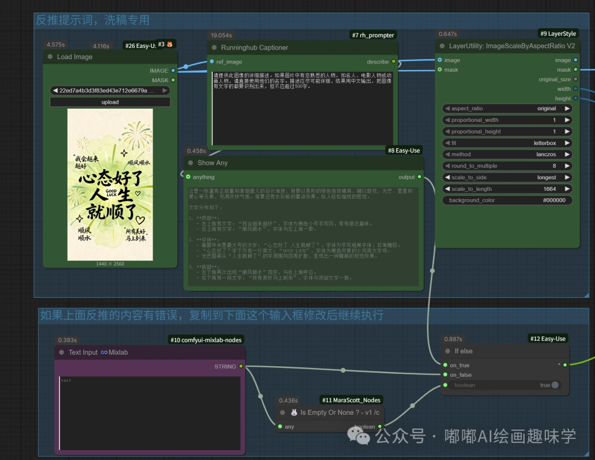The height and width of the screenshot is (460, 595).
Task: Collapse the LayerUtility ImageScaleByAspectRatio node
Action: (442, 46)
